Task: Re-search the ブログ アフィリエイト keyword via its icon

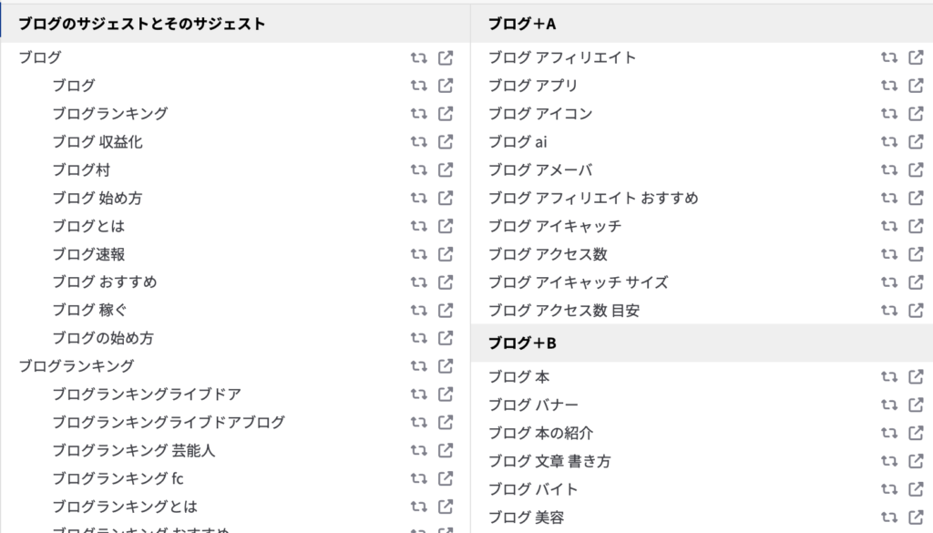Action: (x=889, y=57)
